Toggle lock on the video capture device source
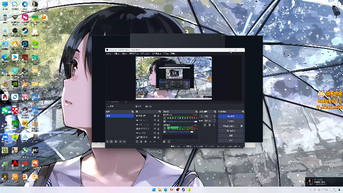Screen dimensions: 343x193 (158, 129)
